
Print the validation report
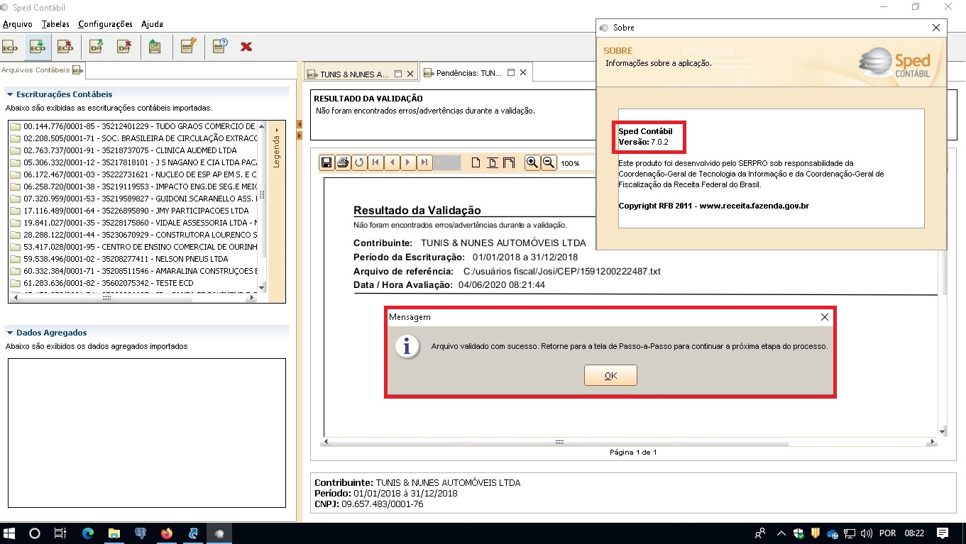pyautogui.click(x=343, y=163)
